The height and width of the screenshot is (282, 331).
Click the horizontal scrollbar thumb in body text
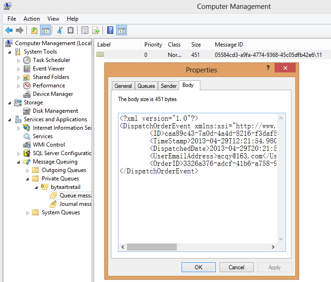click(x=152, y=247)
